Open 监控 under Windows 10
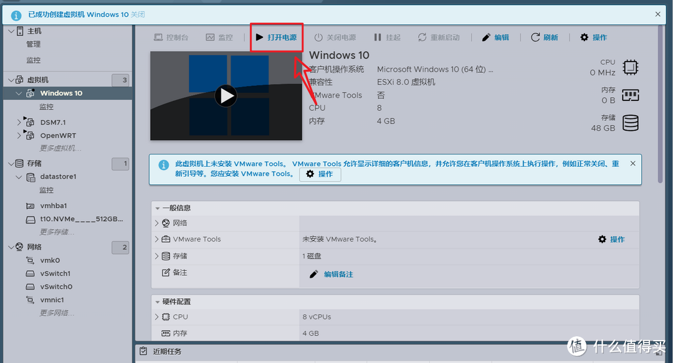The width and height of the screenshot is (673, 363). (x=46, y=106)
